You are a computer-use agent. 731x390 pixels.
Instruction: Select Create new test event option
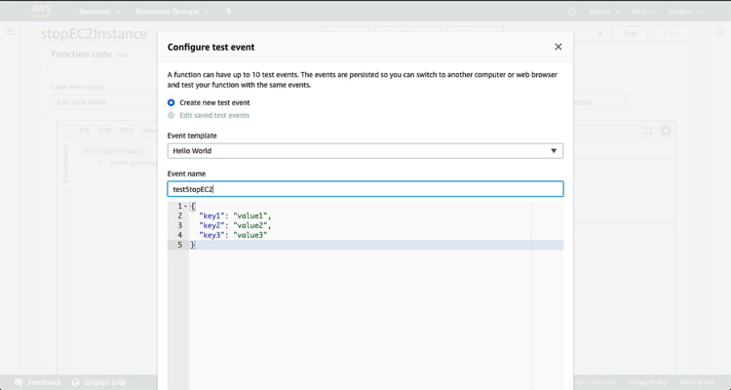tap(172, 102)
